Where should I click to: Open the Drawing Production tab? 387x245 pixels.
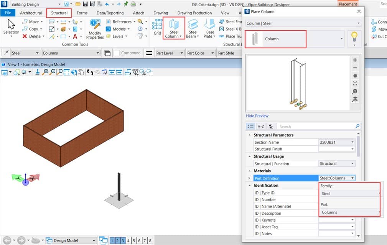click(194, 13)
